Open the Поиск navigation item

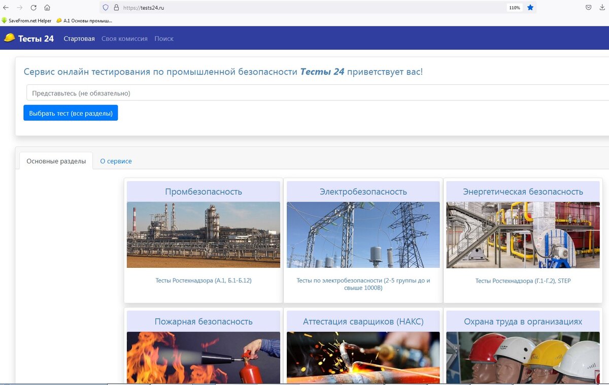[x=164, y=39]
